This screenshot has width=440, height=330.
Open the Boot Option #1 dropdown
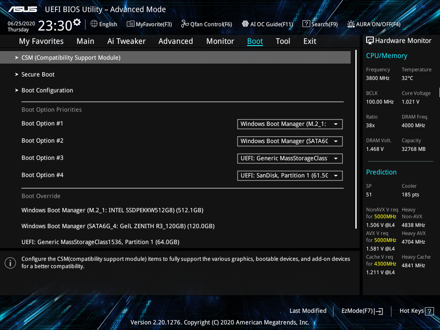(x=290, y=124)
